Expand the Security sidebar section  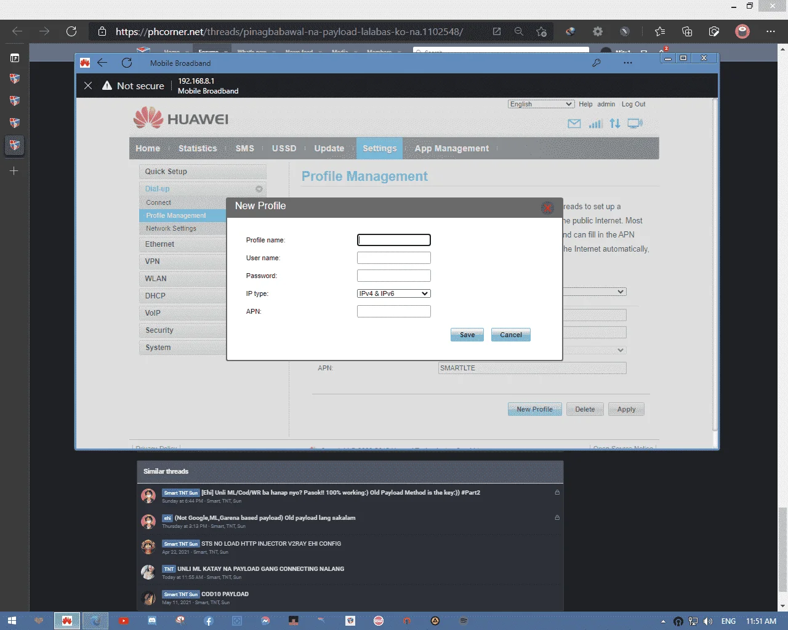tap(183, 330)
